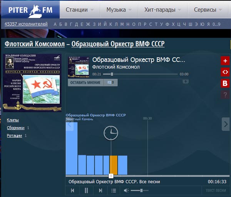Open Образцовый Оркестр ВМФ СССР heading link
This screenshot has width=231, height=197.
coord(118,44)
